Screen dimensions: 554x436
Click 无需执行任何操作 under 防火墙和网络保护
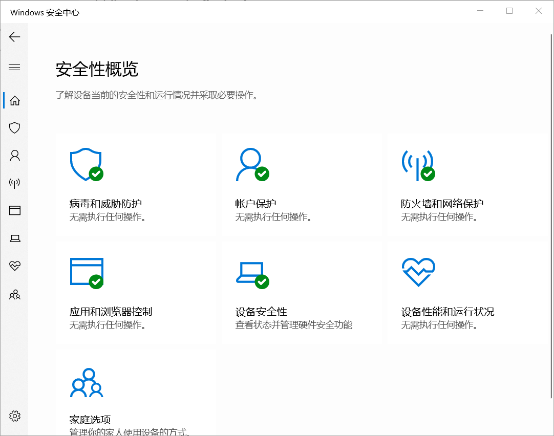439,217
